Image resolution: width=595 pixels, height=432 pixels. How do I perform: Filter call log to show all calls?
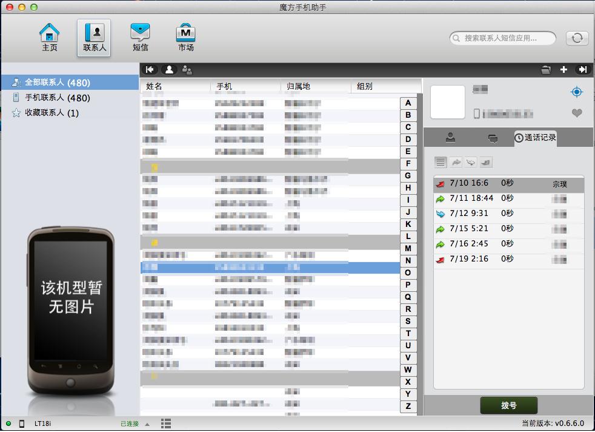tap(440, 162)
